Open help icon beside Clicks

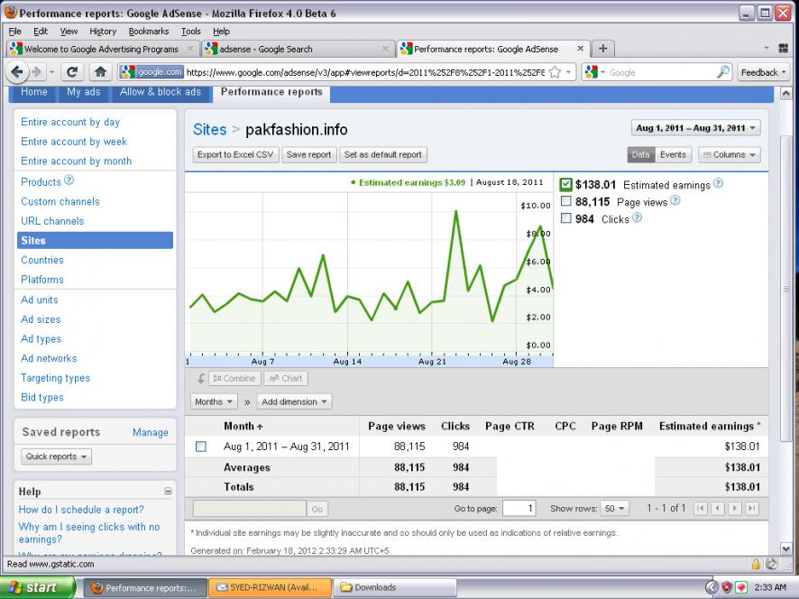tap(637, 217)
